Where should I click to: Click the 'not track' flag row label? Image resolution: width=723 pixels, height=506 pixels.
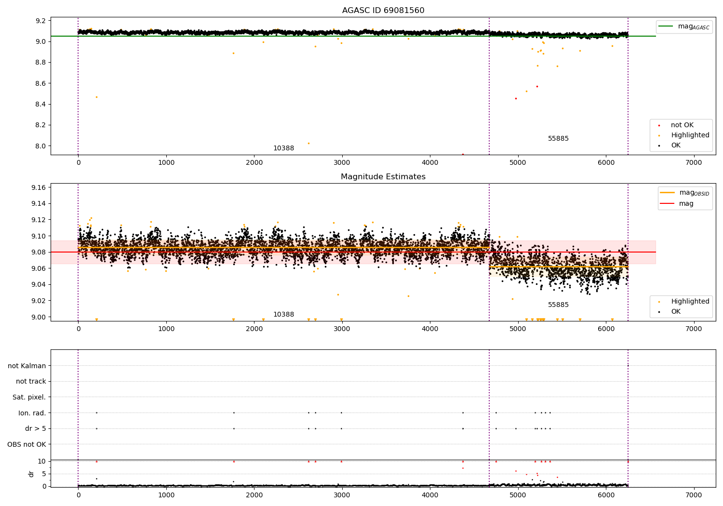[31, 382]
